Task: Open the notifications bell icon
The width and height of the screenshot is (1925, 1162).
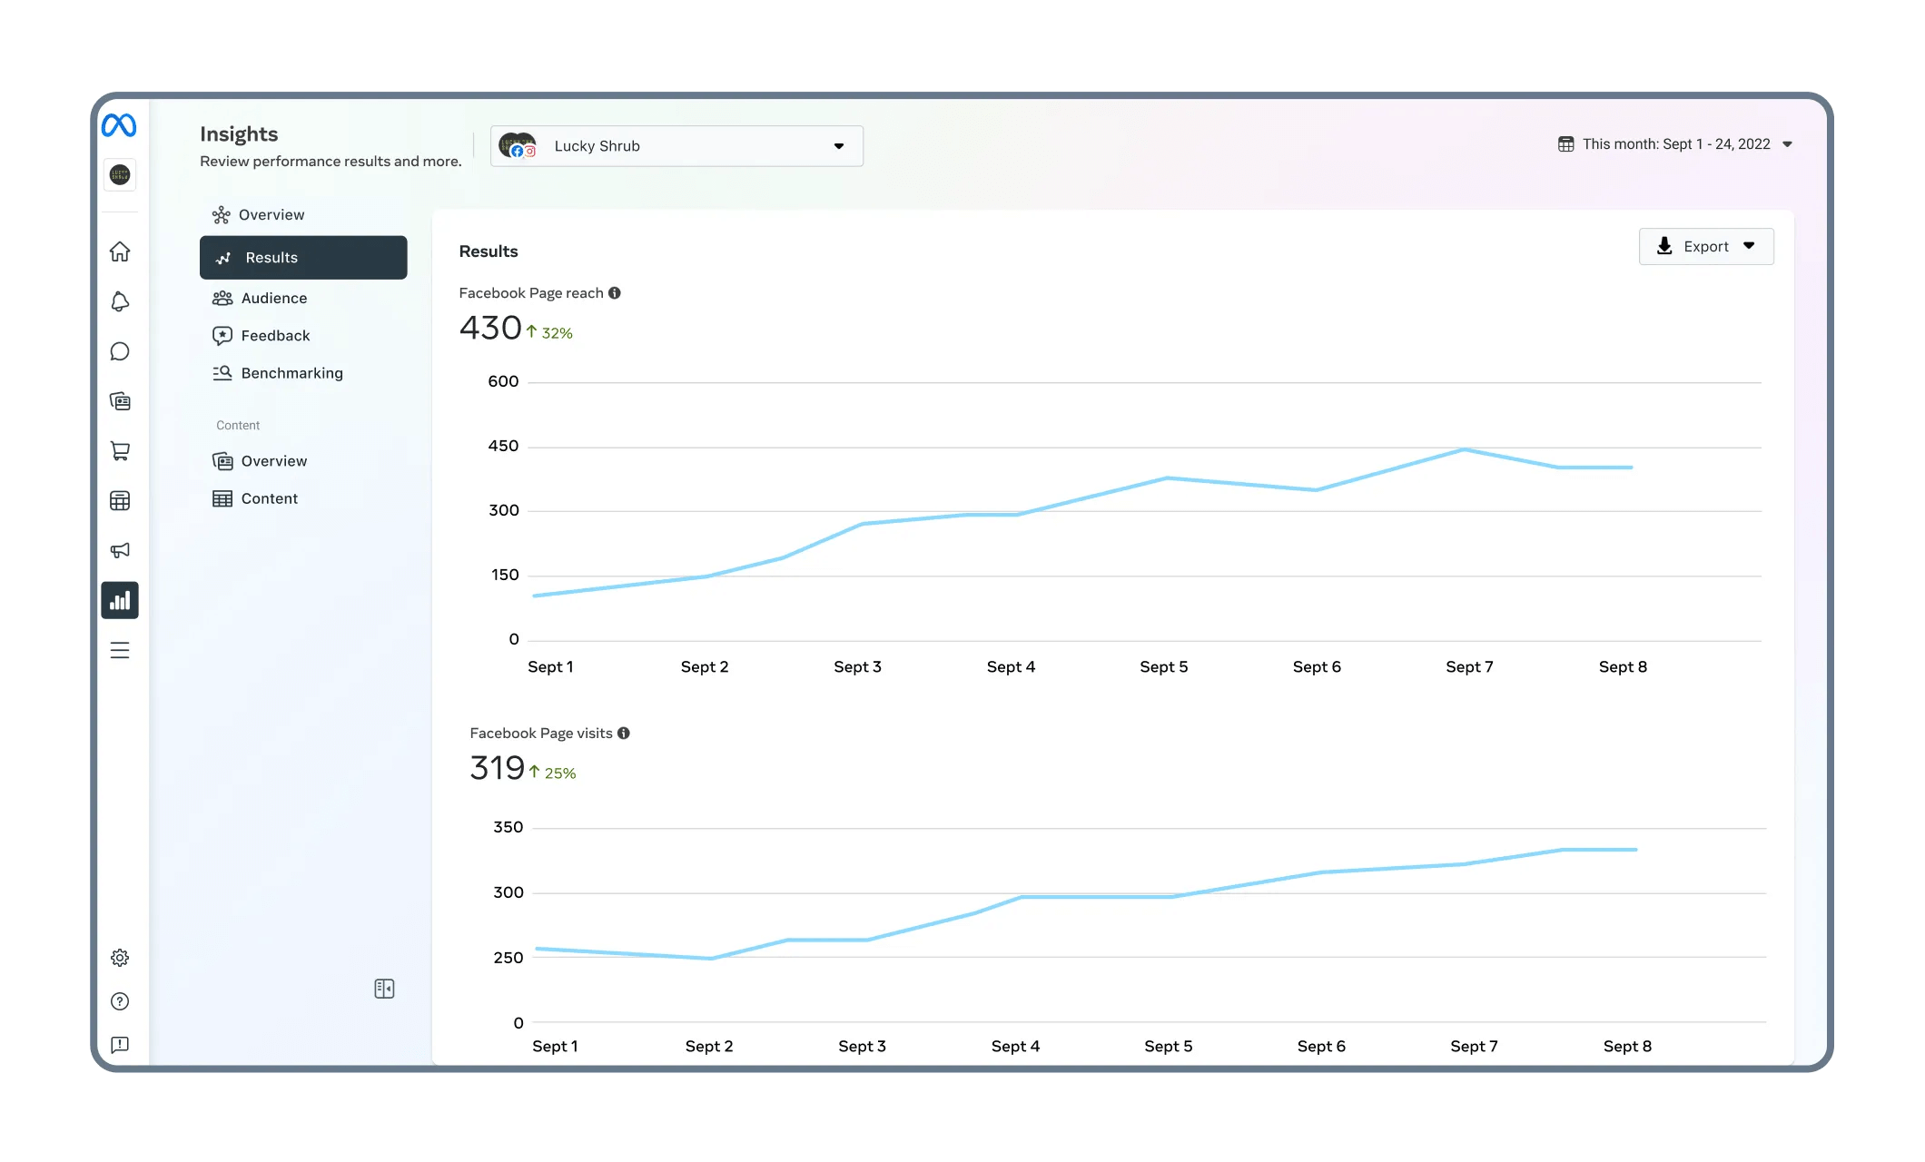Action: click(x=119, y=301)
